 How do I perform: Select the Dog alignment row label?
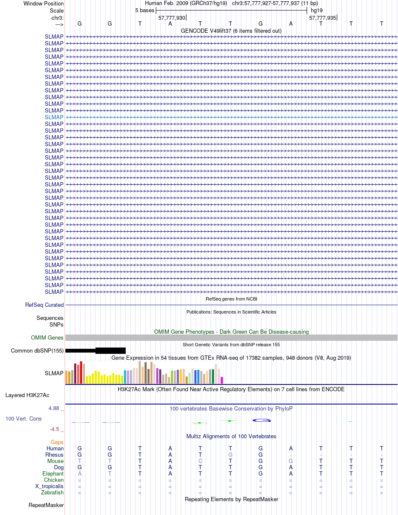click(x=59, y=467)
